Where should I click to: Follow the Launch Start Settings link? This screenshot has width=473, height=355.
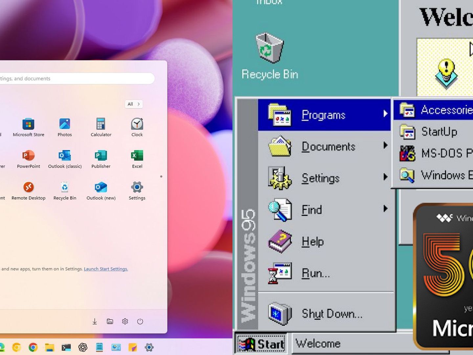tap(106, 269)
